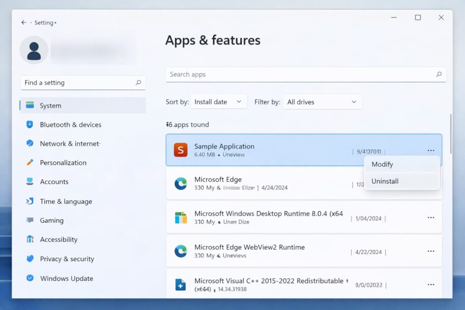Open more options for Windows Desktop Runtime

(x=430, y=218)
